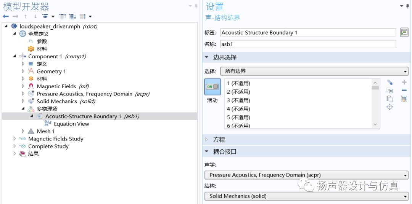Toggle the 活动 ON selection switch
The width and height of the screenshot is (412, 204).
coord(212,87)
